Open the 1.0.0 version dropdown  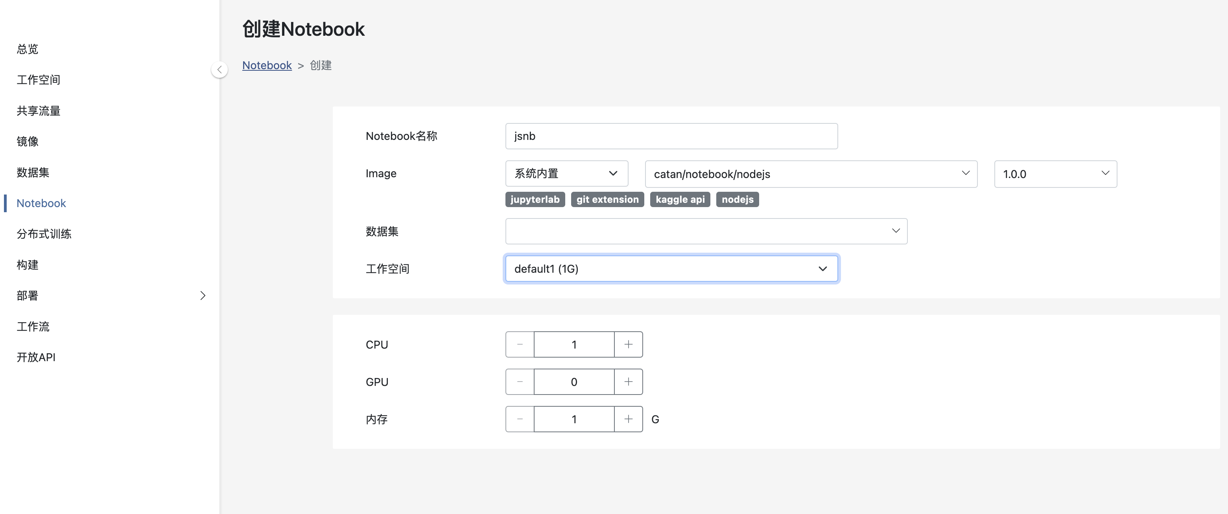[x=1055, y=174]
